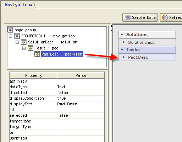Image resolution: width=182 pixels, height=142 pixels.
Task: Click the id property value cell
Action: [81, 110]
